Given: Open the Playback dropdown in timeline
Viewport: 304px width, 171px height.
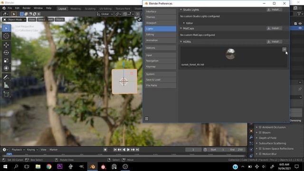Looking at the screenshot, I should coord(18,150).
